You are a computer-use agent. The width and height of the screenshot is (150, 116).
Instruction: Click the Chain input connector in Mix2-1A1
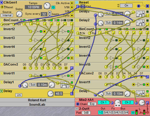(x=78, y=104)
